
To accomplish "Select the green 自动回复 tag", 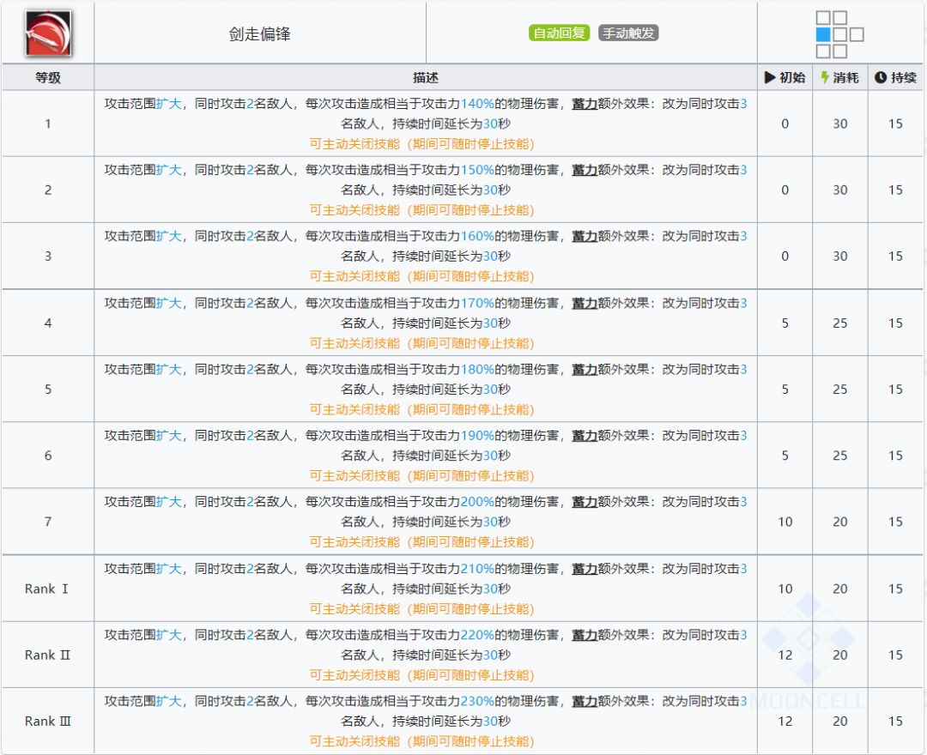I will 559,33.
